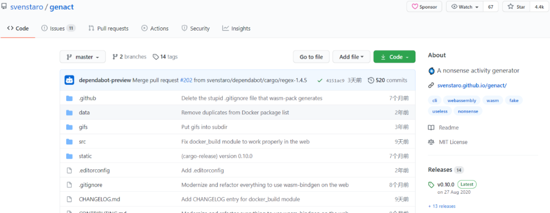Open the CHANGELOG.md file
The width and height of the screenshot is (550, 213).
point(98,199)
